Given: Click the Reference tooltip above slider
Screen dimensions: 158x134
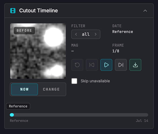Looking at the screenshot, I should coord(18,106).
